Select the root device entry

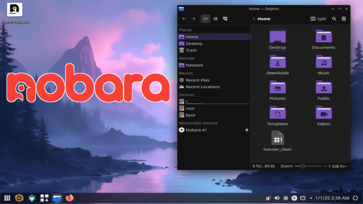pyautogui.click(x=214, y=108)
